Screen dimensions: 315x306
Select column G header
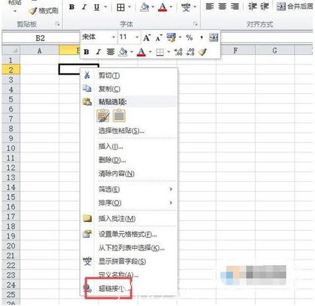coord(275,51)
